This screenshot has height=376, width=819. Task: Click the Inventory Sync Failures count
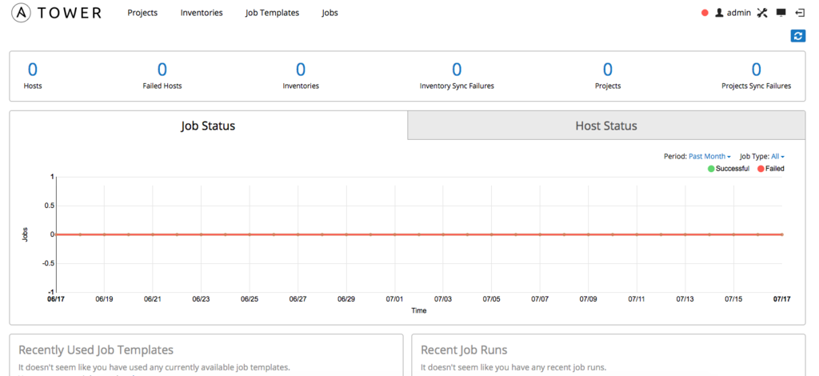(x=457, y=70)
